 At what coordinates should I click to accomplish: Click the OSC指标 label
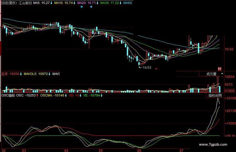(8, 96)
